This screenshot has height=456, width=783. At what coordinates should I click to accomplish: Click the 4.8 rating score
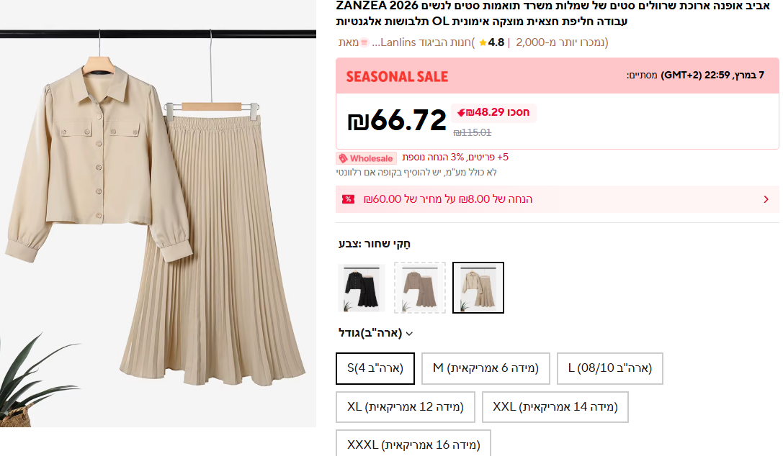pos(496,42)
